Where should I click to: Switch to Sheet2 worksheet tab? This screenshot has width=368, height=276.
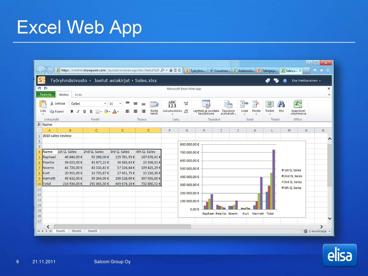[x=77, y=231]
